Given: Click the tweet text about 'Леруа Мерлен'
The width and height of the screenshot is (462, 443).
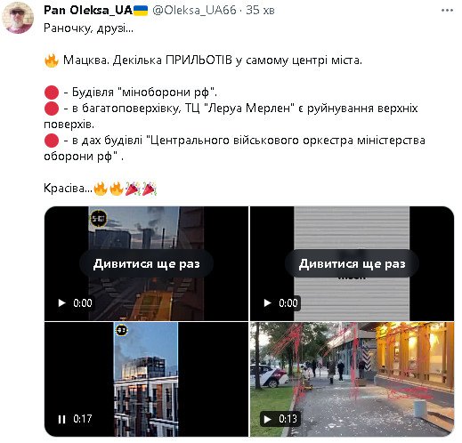Looking at the screenshot, I should pyautogui.click(x=231, y=116).
